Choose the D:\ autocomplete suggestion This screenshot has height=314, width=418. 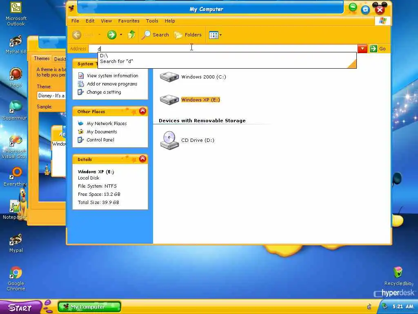[227, 56]
